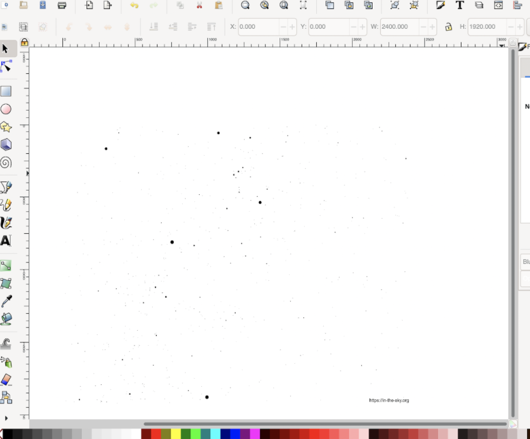
Task: Toggle the ruler corner lock icon
Action: tap(24, 42)
